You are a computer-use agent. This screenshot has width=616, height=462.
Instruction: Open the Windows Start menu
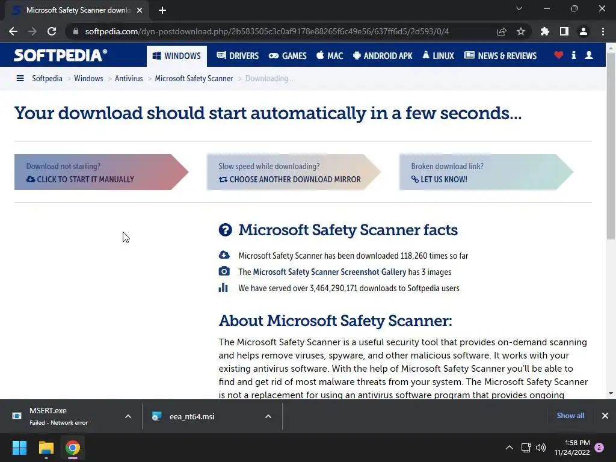tap(19, 448)
